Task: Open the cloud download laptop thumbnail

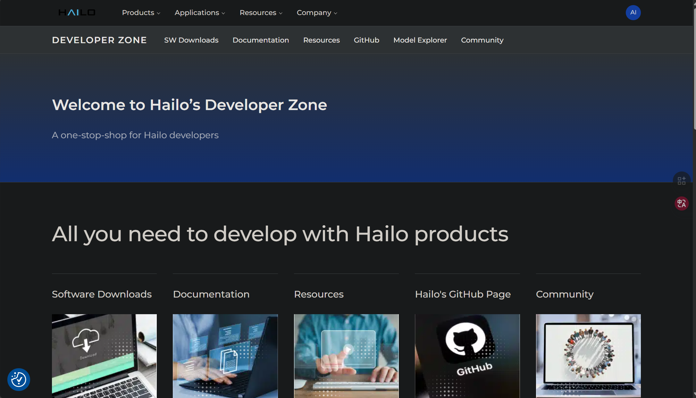Action: [x=104, y=356]
